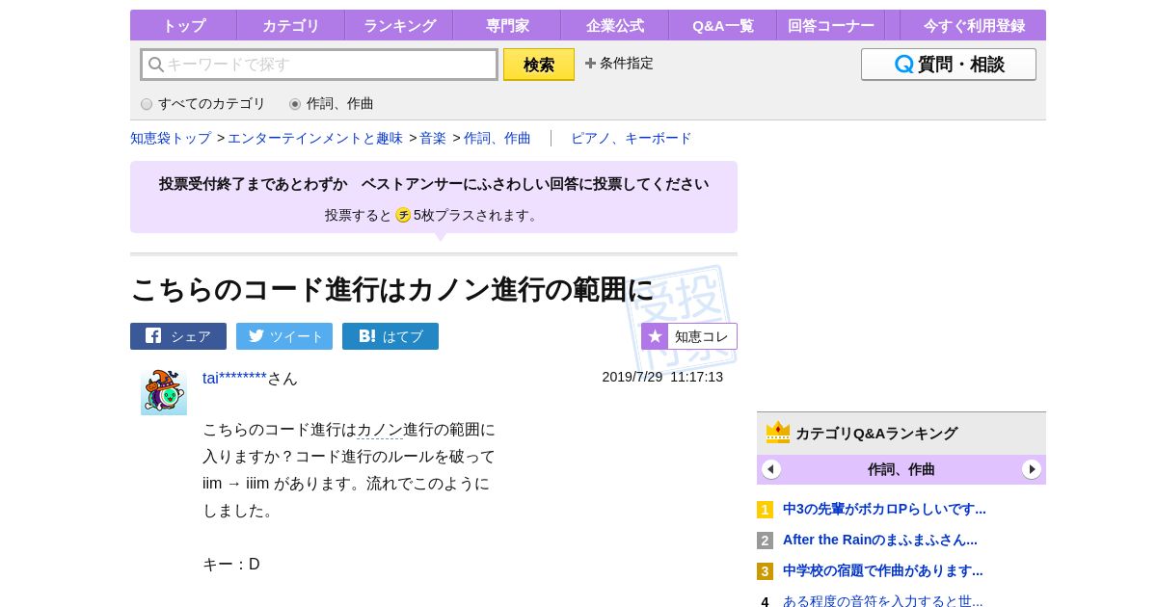Screen dimensions: 1157x607
Task: Tweet the question via ツイート button
Action: click(x=284, y=336)
